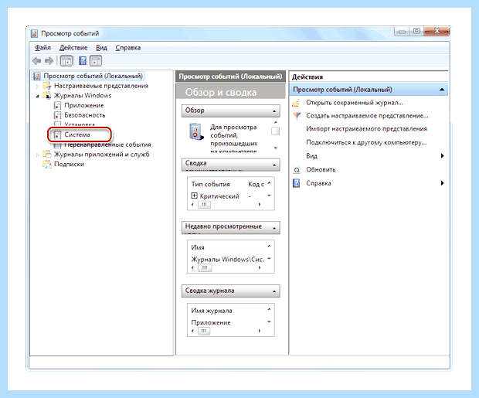Expand Журналы приложений и служб node
Viewport: 479px width, 398px height.
tap(37, 155)
